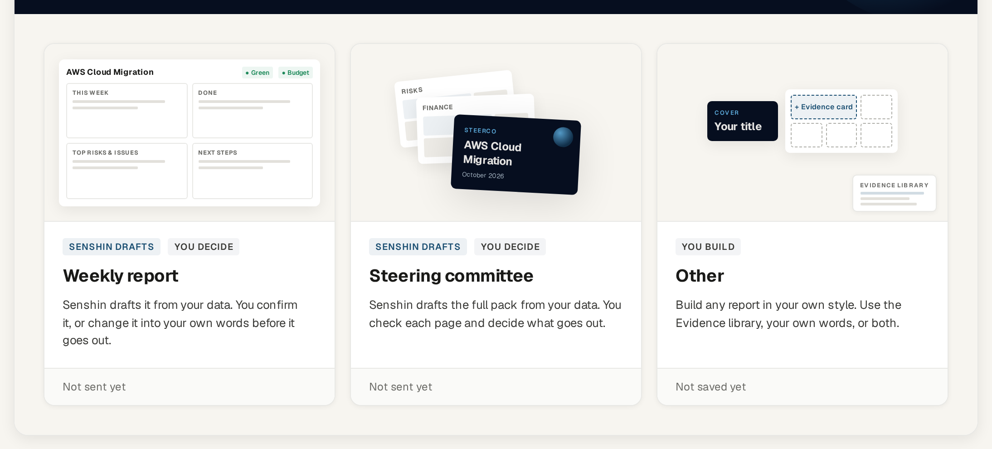Screen dimensions: 992x449
Task: Click the Evidence Library mini panel
Action: click(x=895, y=193)
